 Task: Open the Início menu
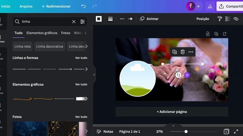pyautogui.click(x=6, y=6)
